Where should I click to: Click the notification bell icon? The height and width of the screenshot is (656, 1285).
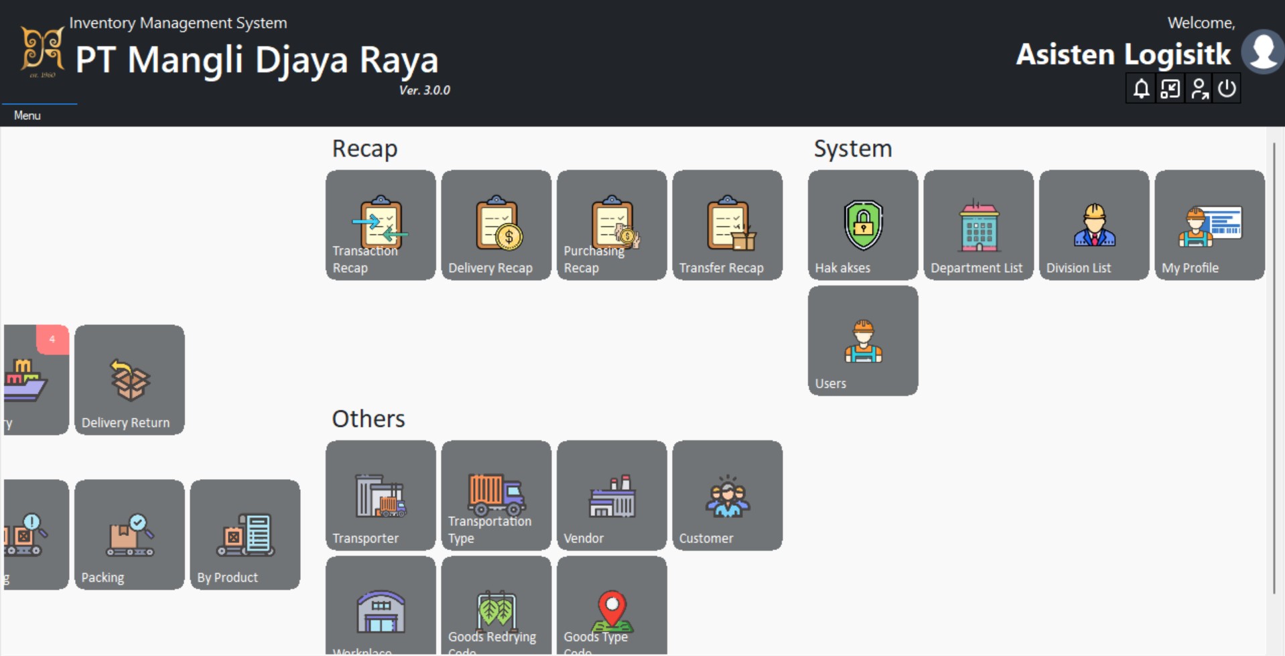click(1141, 88)
